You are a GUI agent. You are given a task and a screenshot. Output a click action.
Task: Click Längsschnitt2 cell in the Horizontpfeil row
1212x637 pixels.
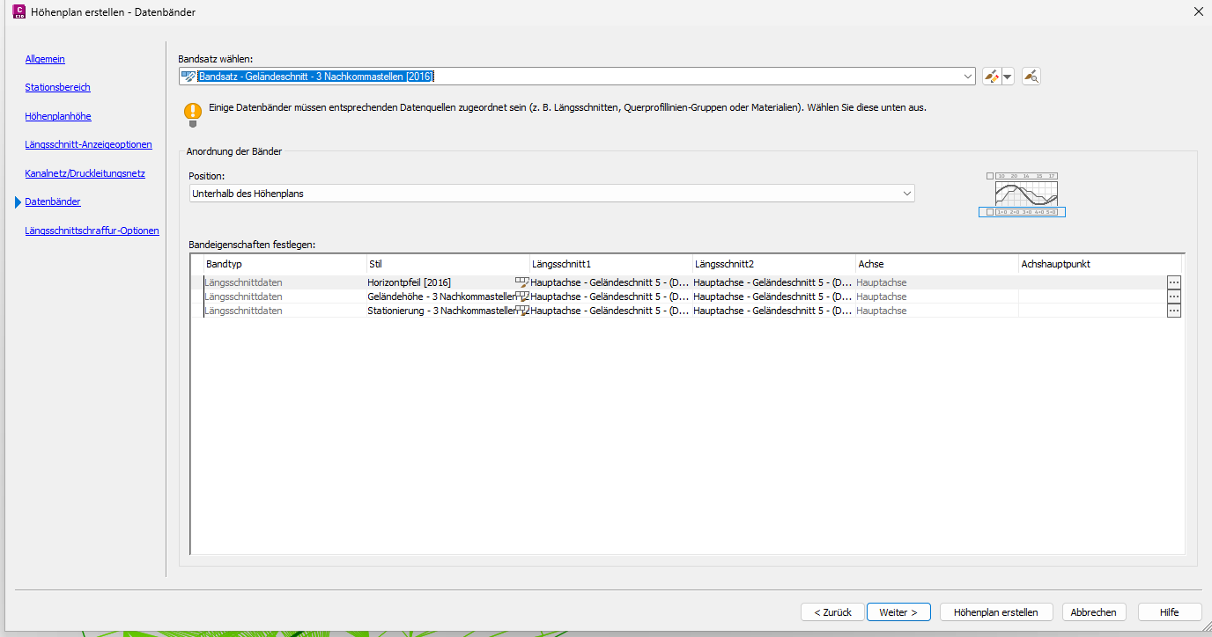tap(773, 282)
